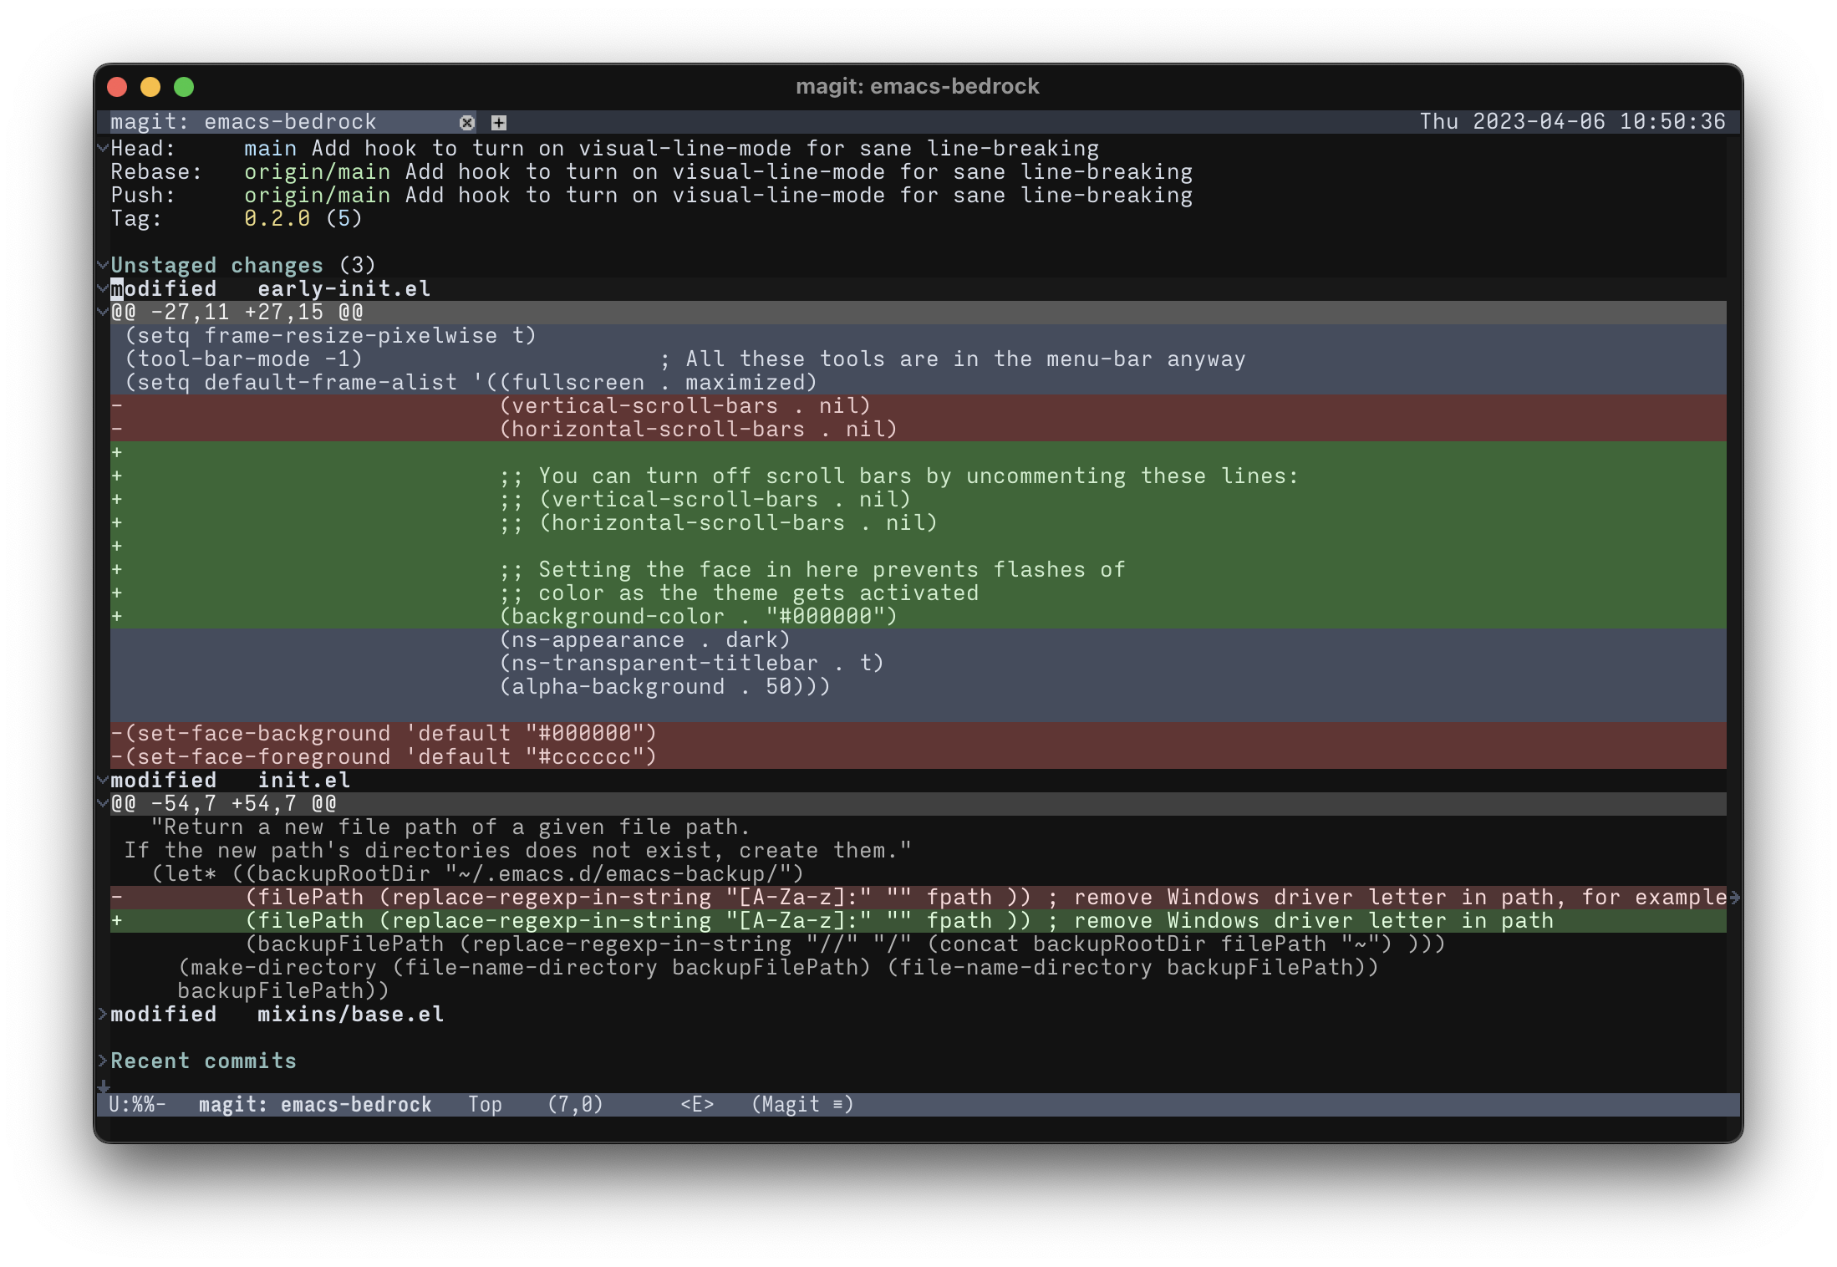This screenshot has width=1837, height=1267.
Task: Click the line (tool-bar-mode -1)
Action: pos(918,359)
